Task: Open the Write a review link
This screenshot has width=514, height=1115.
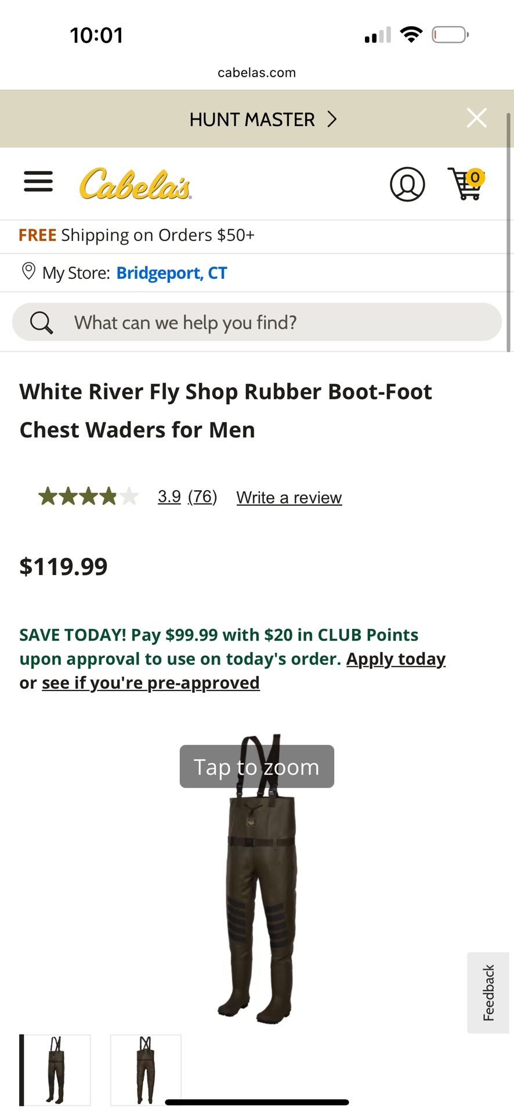Action: click(x=289, y=498)
